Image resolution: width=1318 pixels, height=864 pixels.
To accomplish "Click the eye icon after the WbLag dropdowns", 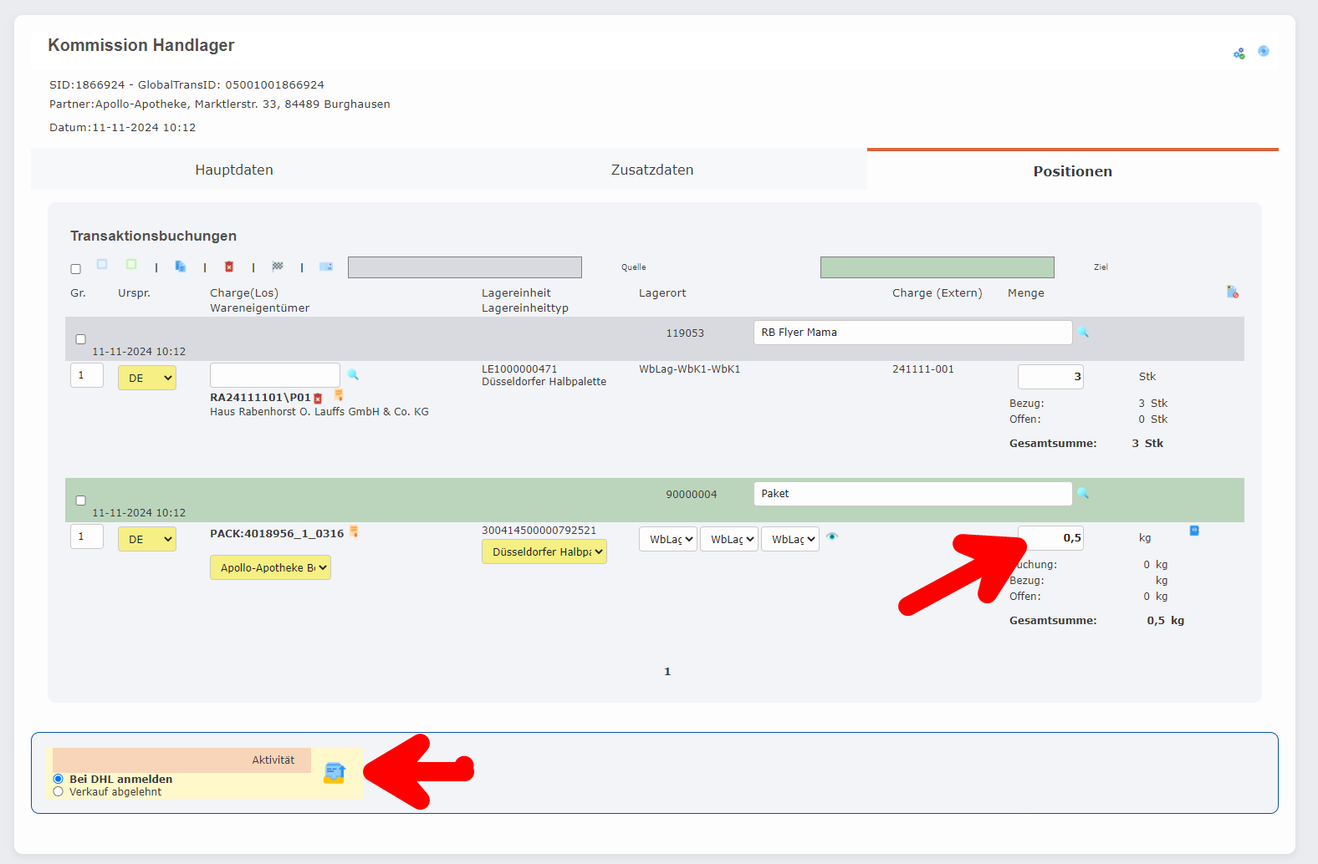I will (x=832, y=536).
